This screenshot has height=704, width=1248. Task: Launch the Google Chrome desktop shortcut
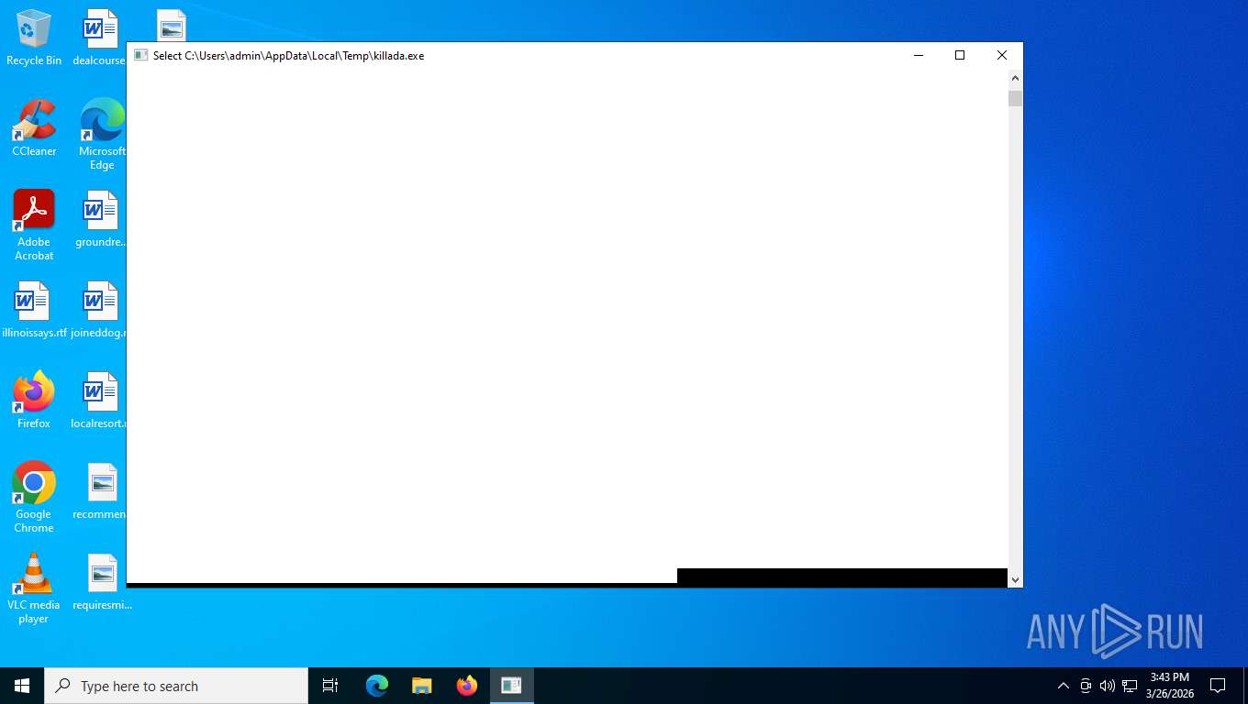click(34, 497)
